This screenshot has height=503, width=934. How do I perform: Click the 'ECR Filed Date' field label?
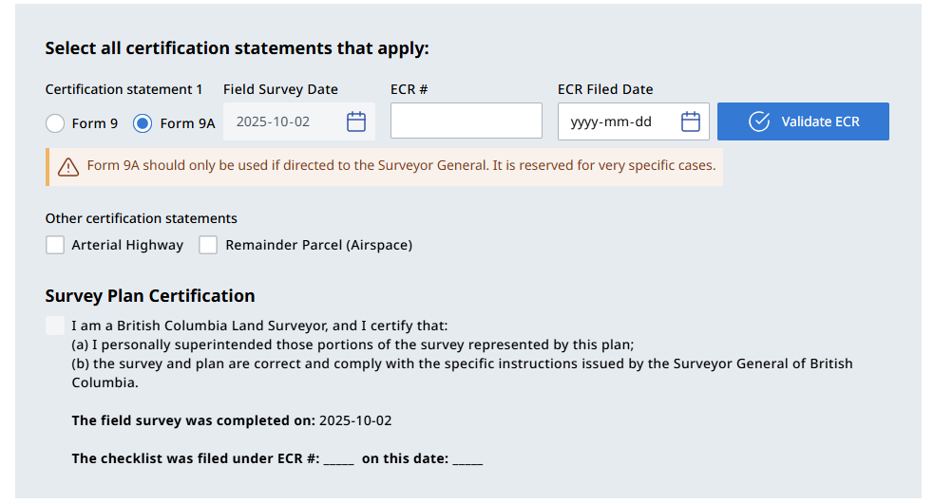point(605,89)
